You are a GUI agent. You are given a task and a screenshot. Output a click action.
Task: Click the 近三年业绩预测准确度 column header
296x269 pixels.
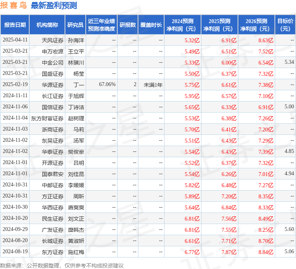(x=101, y=25)
